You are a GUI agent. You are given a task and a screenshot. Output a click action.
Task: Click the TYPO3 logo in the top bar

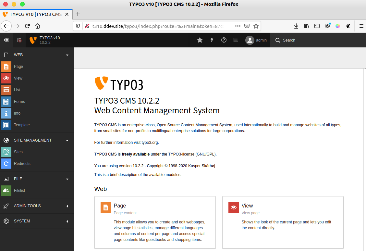point(33,40)
